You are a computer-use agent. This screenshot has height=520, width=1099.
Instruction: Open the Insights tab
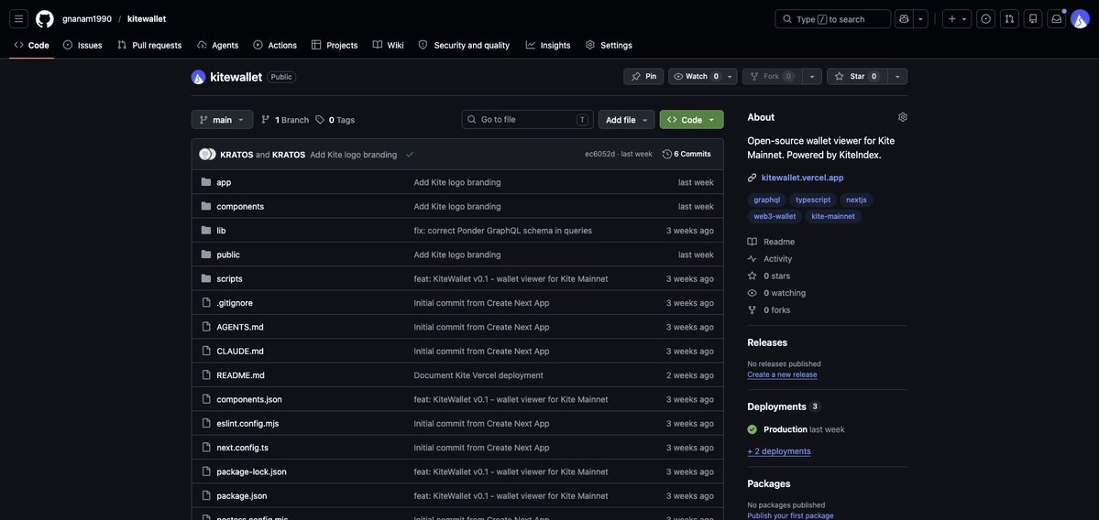pyautogui.click(x=548, y=45)
